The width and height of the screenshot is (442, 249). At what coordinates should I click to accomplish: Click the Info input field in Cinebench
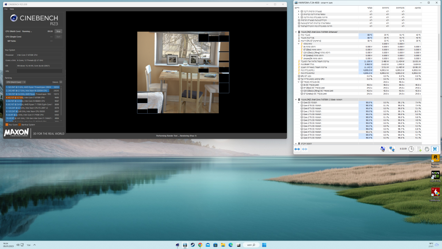[x=39, y=71]
